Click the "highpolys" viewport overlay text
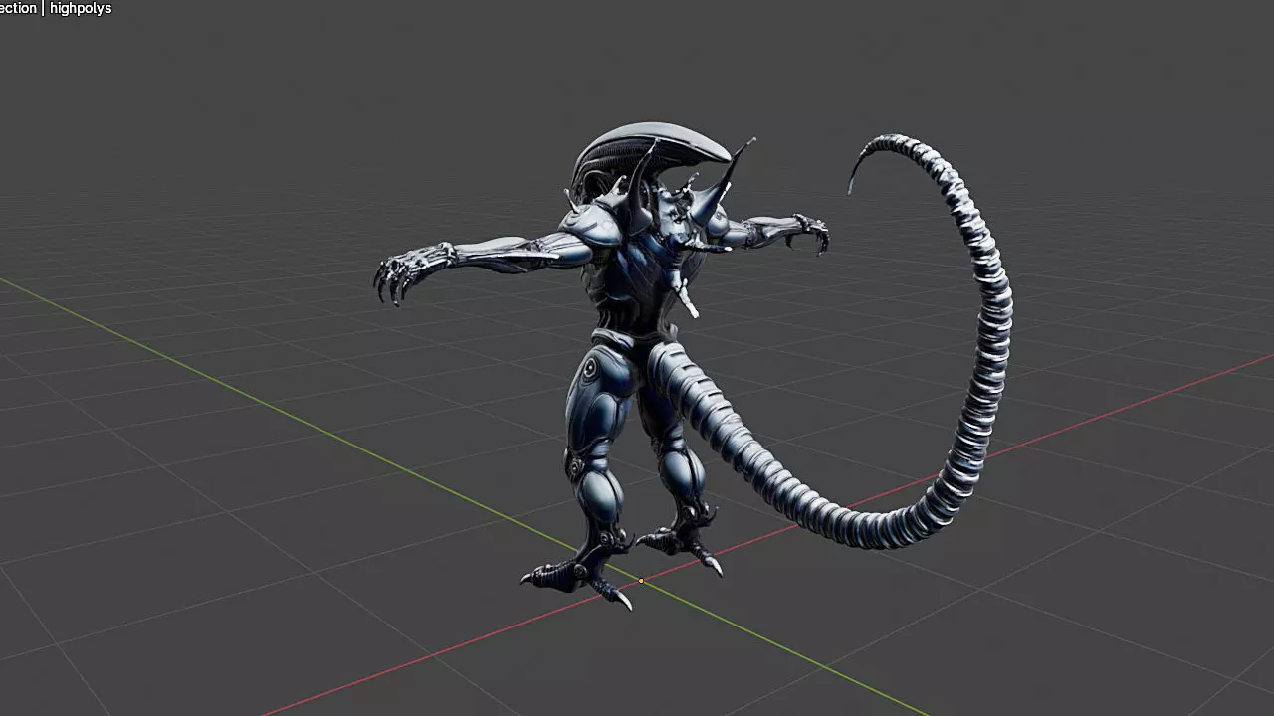The image size is (1274, 716). click(80, 8)
